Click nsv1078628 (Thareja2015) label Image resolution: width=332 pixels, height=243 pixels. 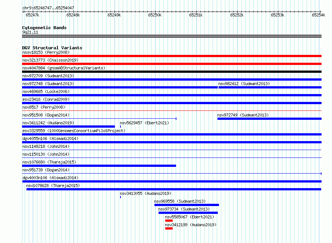pos(53,186)
